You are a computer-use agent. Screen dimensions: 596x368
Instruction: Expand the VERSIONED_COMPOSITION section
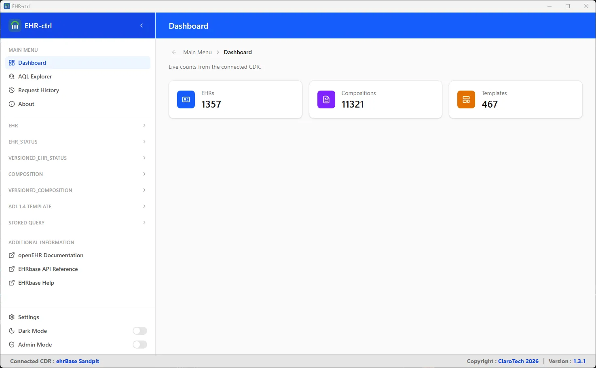coord(78,190)
